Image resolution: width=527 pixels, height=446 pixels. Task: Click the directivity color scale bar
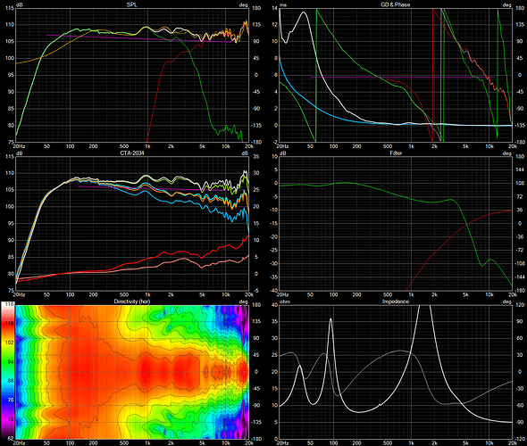click(8, 370)
